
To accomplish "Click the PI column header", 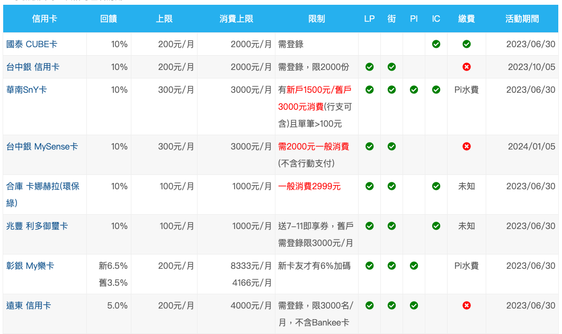I will pos(414,19).
